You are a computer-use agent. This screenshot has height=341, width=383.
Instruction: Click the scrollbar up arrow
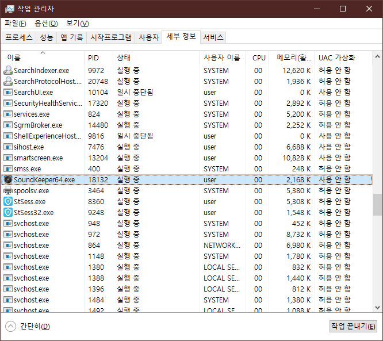pos(377,57)
